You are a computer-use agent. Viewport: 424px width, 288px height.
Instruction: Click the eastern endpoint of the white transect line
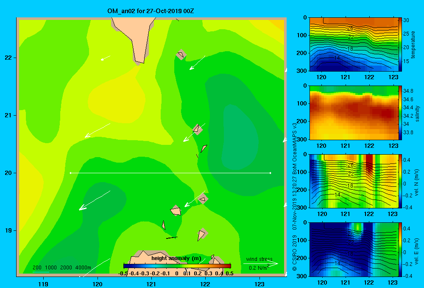tap(271, 173)
